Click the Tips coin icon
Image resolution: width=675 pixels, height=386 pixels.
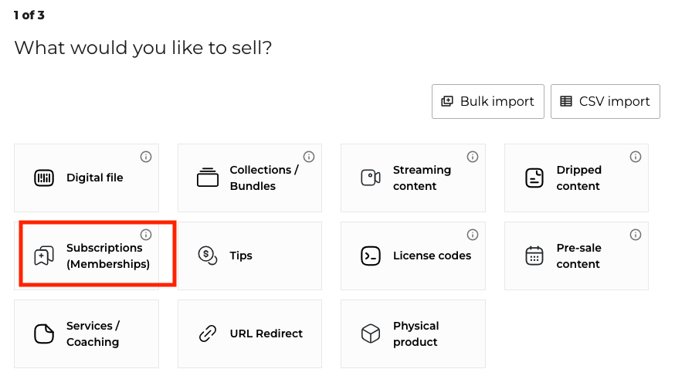coord(207,256)
